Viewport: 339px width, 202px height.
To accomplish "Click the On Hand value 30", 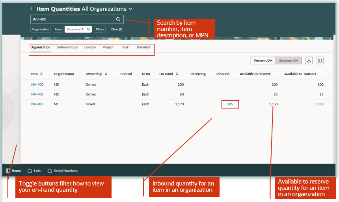I will (x=182, y=94).
